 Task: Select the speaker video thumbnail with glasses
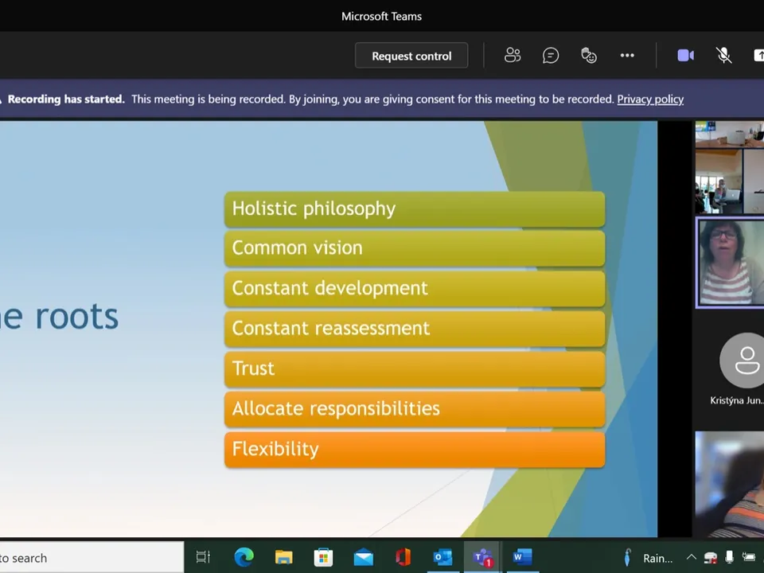(730, 262)
